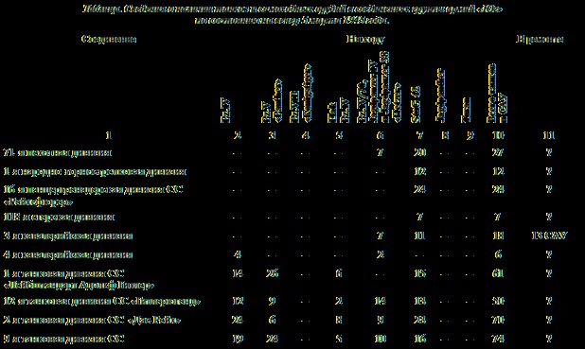Click total '74' in 9-я танковая СС row
The height and width of the screenshot is (349, 585).
498,339
